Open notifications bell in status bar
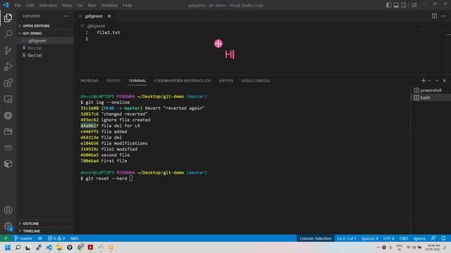This screenshot has width=451, height=253. (443, 238)
